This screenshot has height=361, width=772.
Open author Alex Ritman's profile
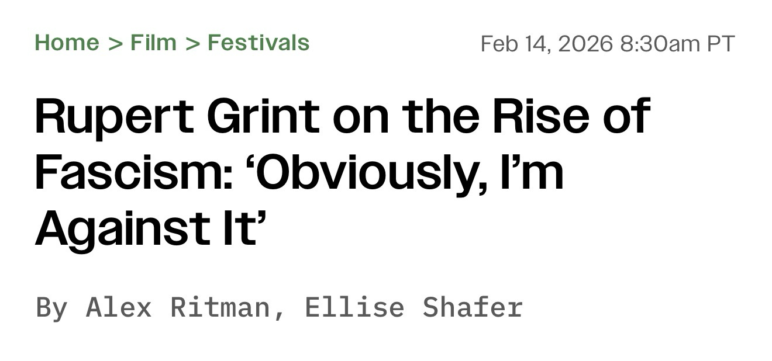[x=178, y=307]
